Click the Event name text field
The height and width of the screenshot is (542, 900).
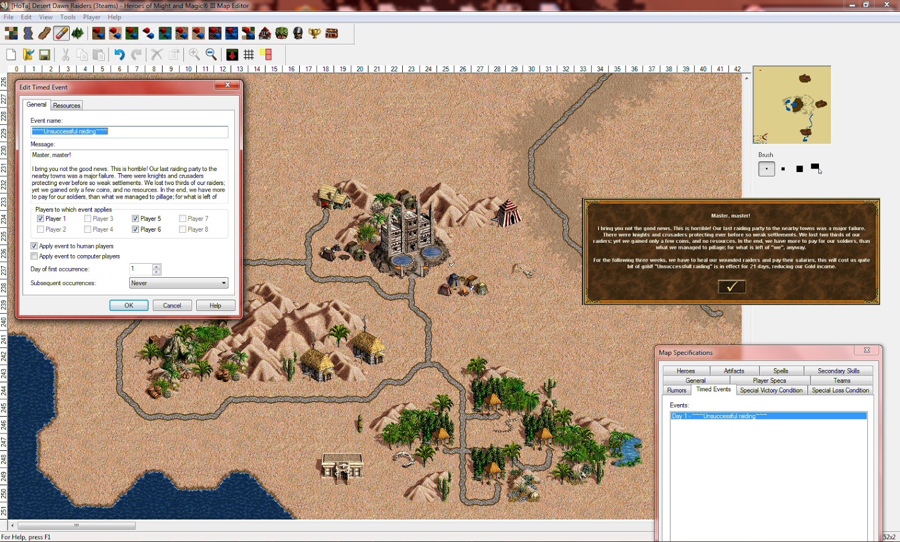129,132
